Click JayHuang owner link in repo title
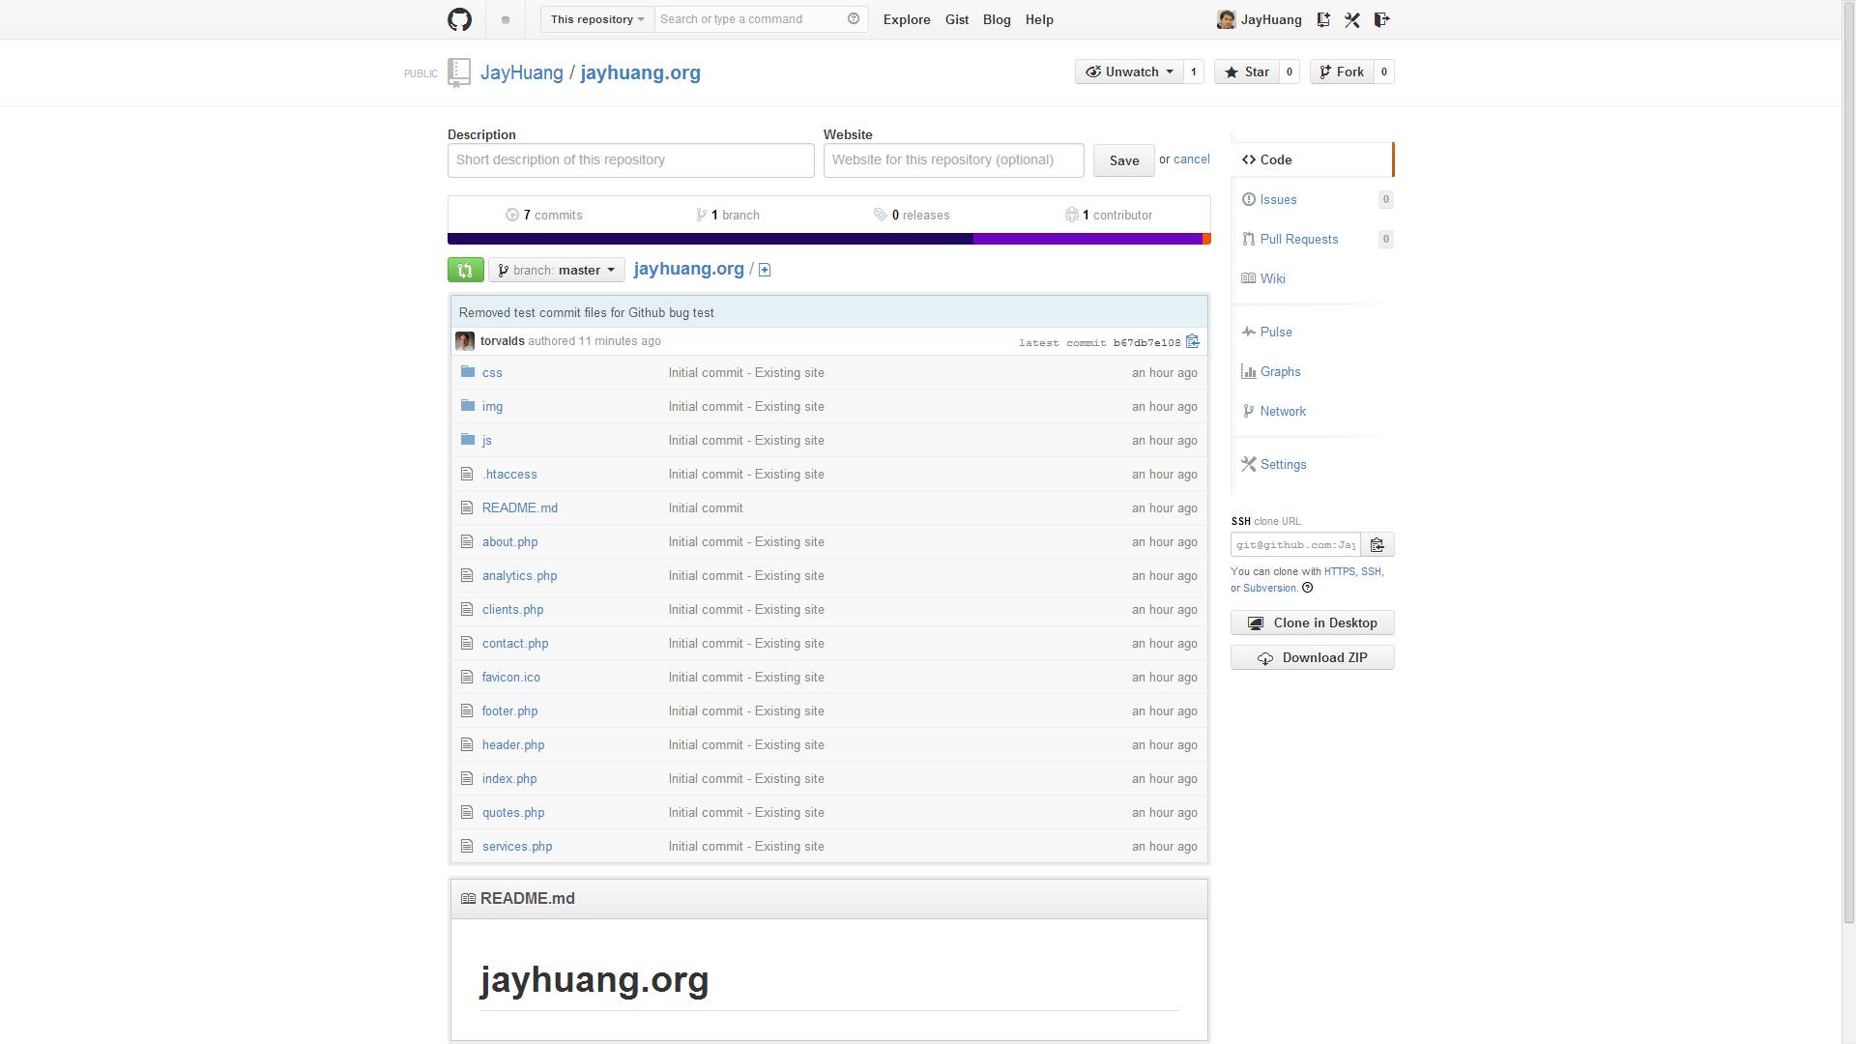Image resolution: width=1856 pixels, height=1044 pixels. [522, 72]
